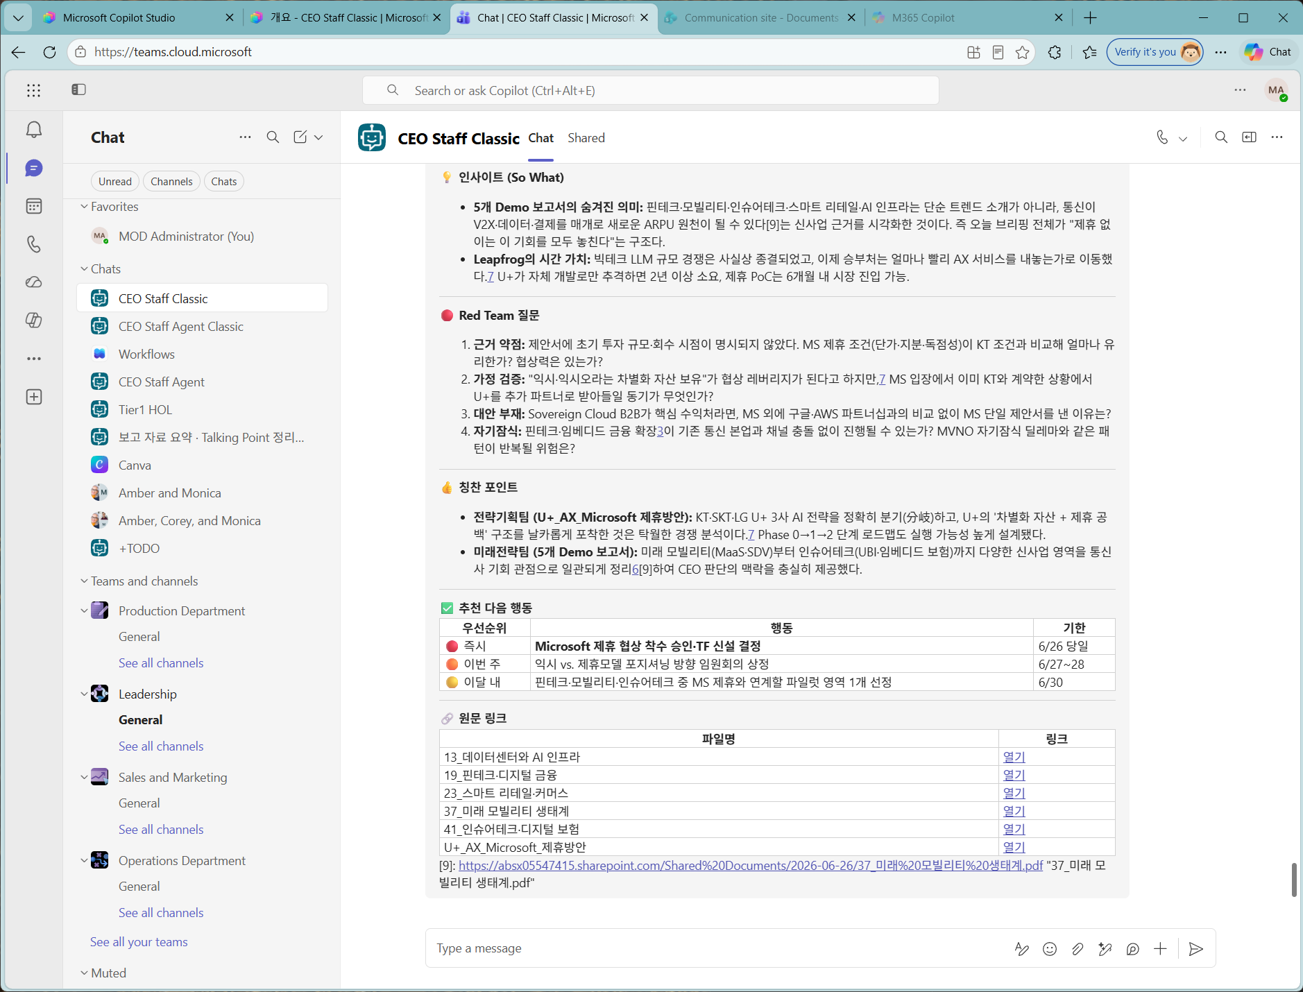Switch to the Shared tab
The image size is (1303, 992).
coord(586,138)
